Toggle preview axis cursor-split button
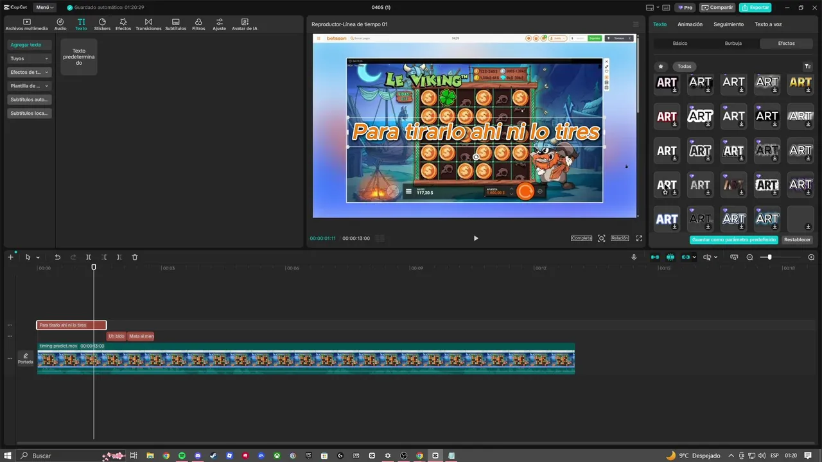This screenshot has height=462, width=822. (x=706, y=257)
